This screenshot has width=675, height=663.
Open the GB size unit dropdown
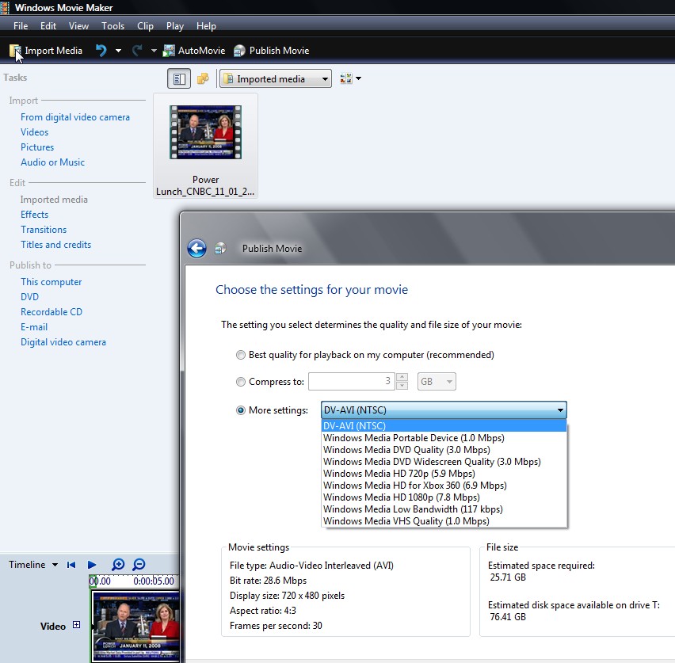click(437, 382)
